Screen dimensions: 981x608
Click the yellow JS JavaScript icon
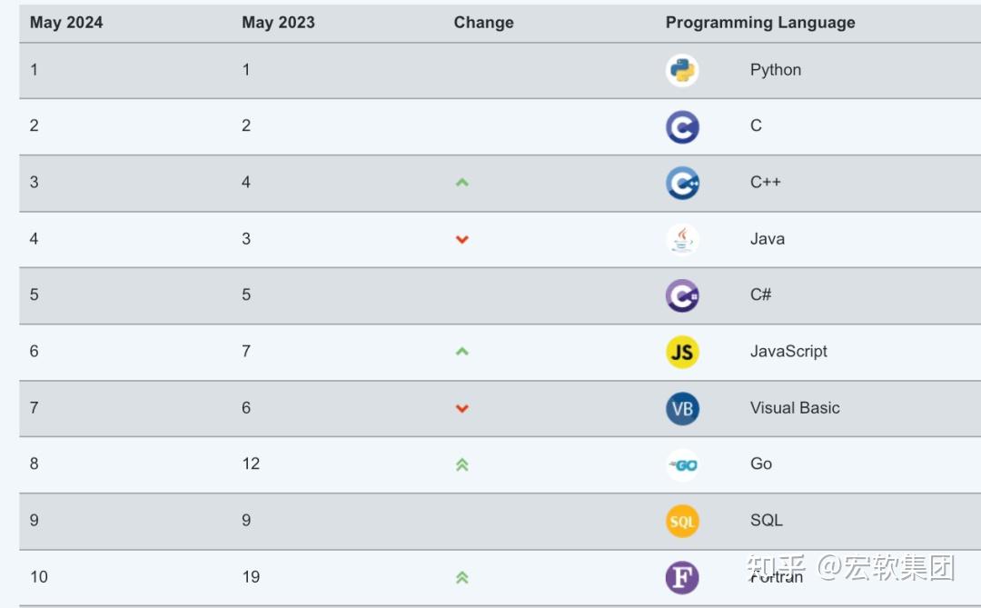(x=682, y=352)
